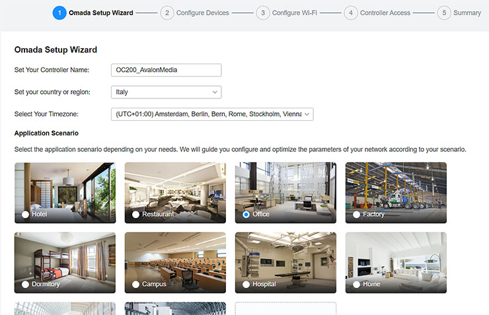The image size is (489, 315).
Task: Choose the Factory radio button
Action: [x=357, y=215]
